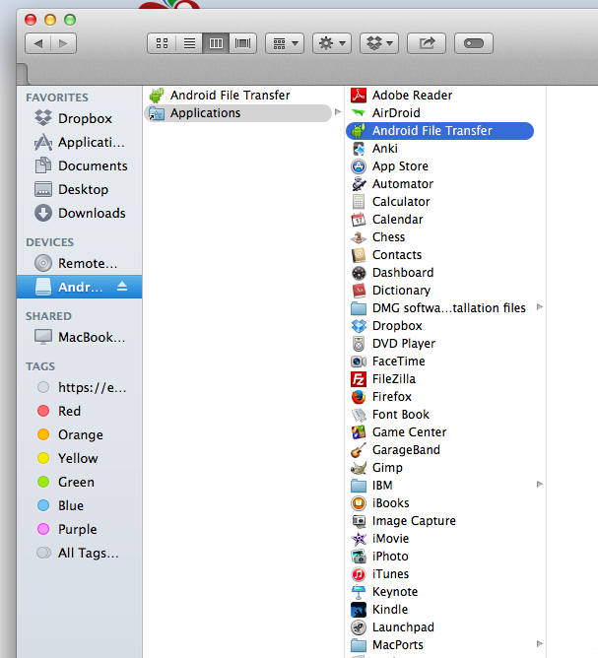Switch to list view in toolbar
Screen dimensions: 598x658
(189, 43)
